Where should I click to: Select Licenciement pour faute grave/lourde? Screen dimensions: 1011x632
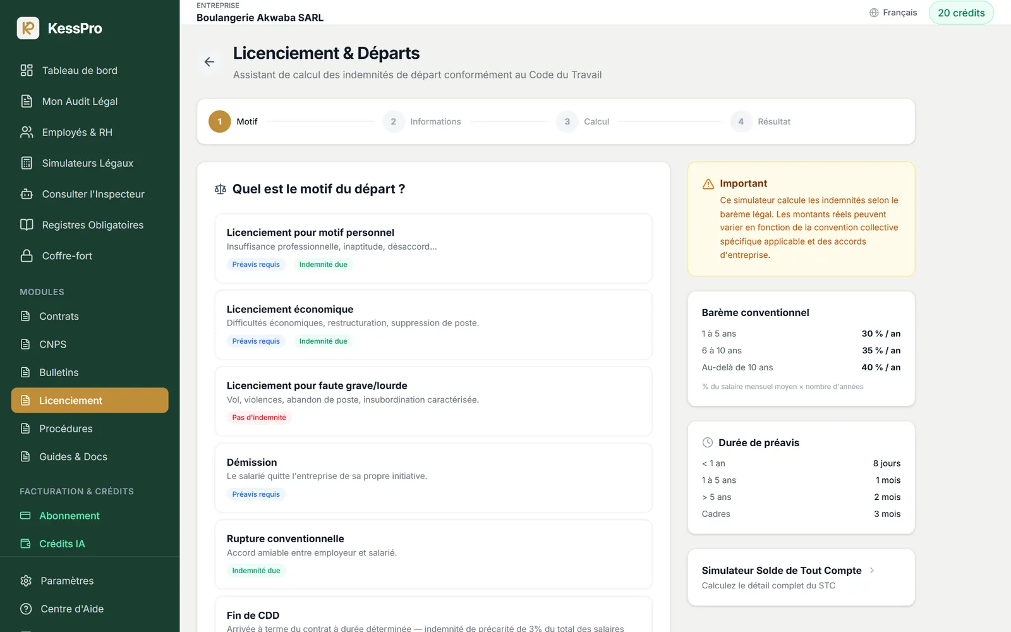[433, 401]
